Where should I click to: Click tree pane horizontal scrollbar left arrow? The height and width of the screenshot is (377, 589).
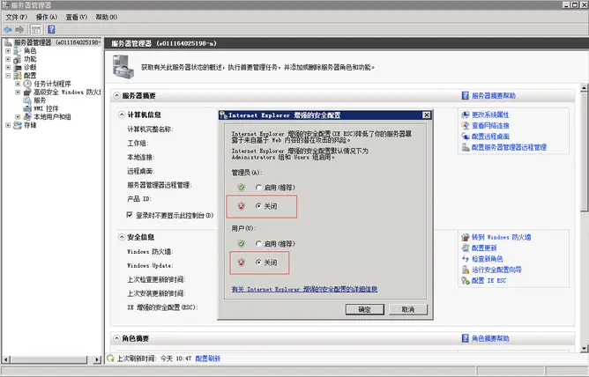click(x=6, y=359)
